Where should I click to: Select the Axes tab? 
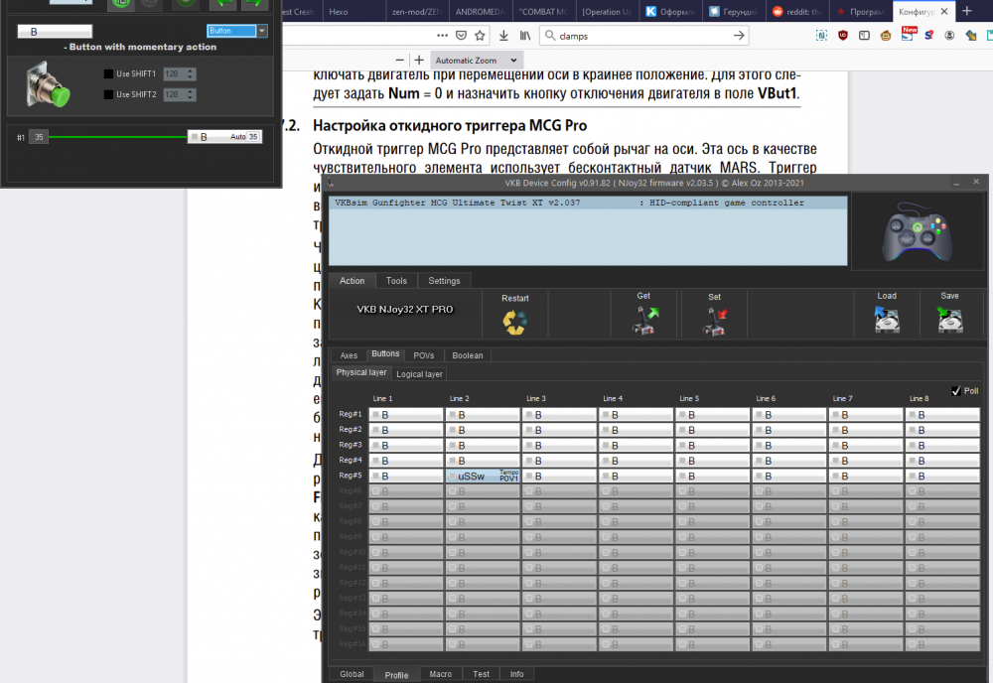349,355
